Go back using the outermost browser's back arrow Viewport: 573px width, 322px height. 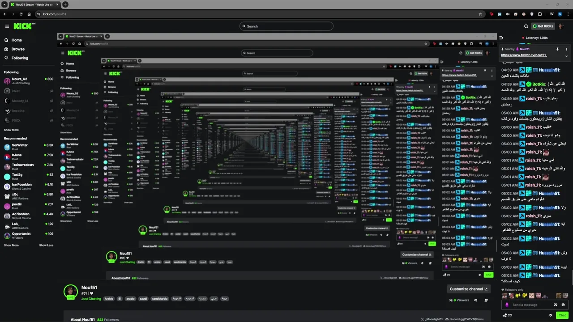click(x=5, y=14)
